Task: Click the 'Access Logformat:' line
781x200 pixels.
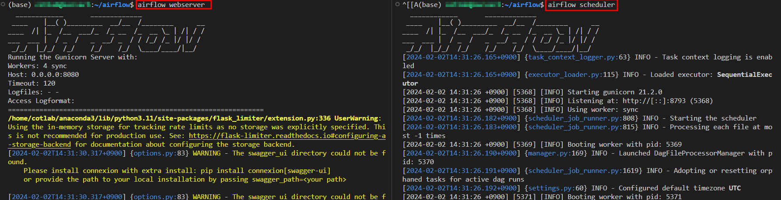Action: click(41, 101)
